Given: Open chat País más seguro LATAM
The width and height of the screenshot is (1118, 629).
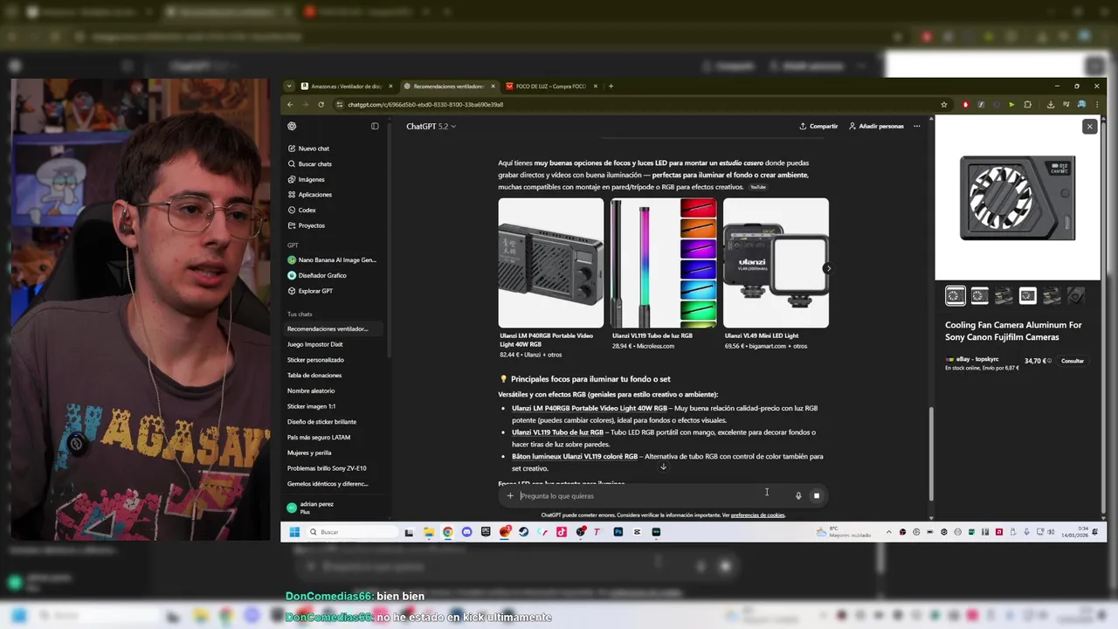Looking at the screenshot, I should pos(319,437).
